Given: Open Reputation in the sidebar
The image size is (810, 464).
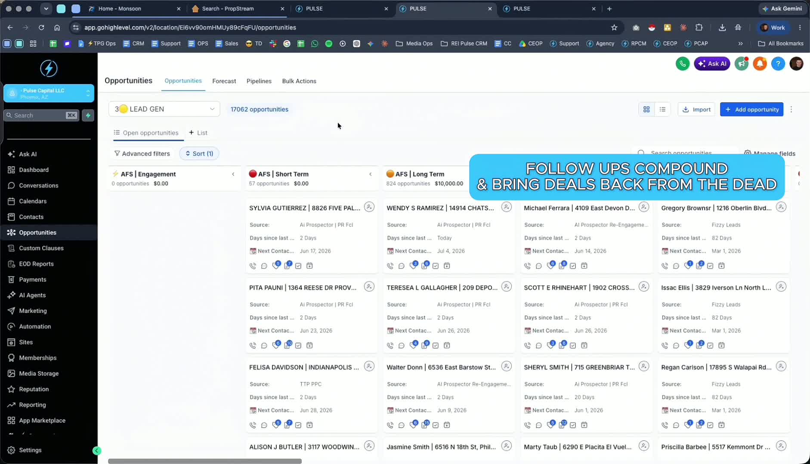Looking at the screenshot, I should (x=34, y=389).
